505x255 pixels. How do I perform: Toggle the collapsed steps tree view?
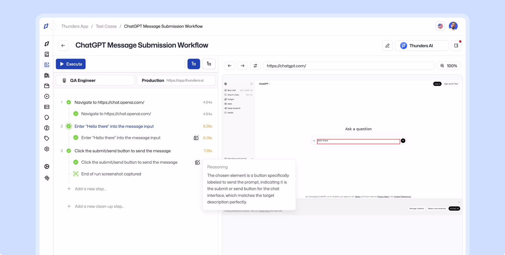209,64
